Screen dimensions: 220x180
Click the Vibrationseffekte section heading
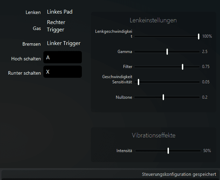click(154, 135)
